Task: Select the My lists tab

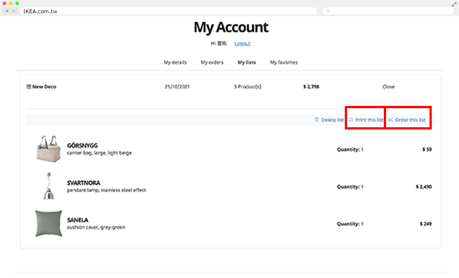Action: 246,63
